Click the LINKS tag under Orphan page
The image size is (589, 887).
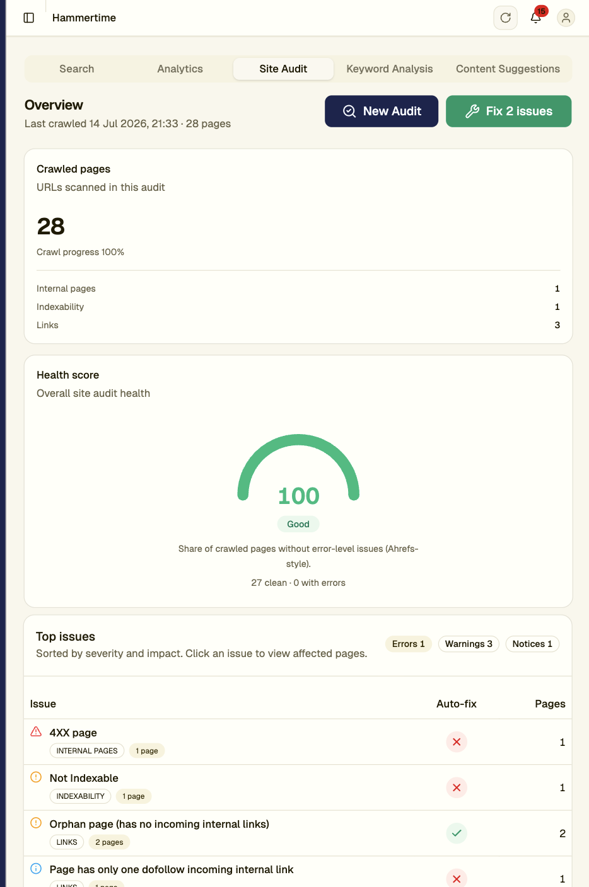point(67,842)
